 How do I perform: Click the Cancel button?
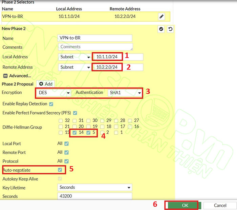tap(220, 205)
